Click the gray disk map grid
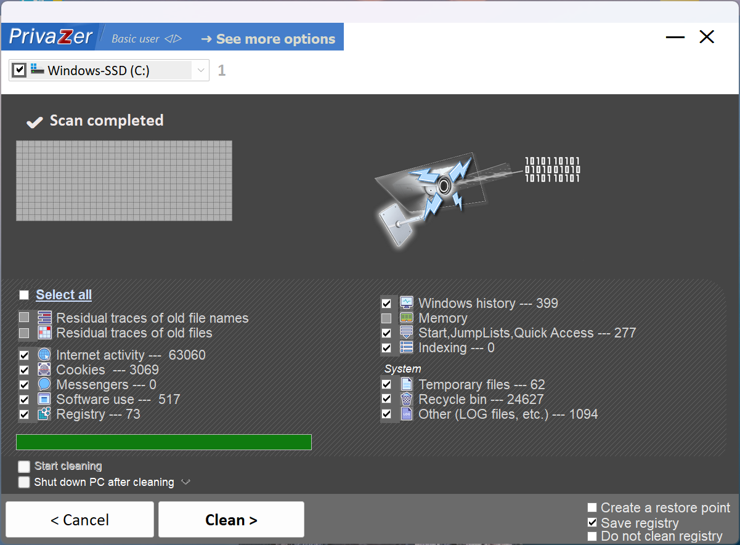This screenshot has height=545, width=740. tap(124, 180)
